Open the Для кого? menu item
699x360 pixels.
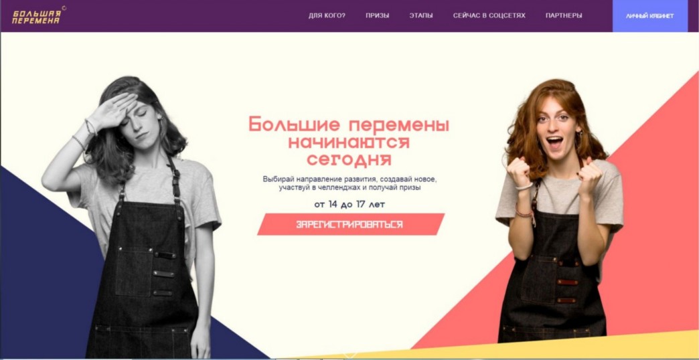pos(327,15)
